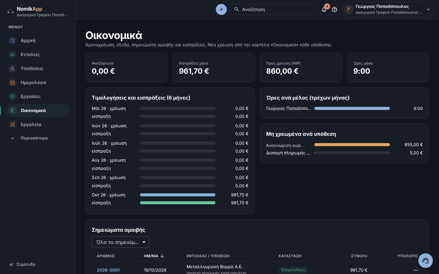
Task: Open the Αρχική dashboard icon
Action: [12, 40]
